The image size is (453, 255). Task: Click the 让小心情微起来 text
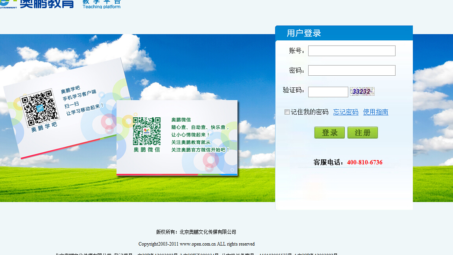click(190, 135)
